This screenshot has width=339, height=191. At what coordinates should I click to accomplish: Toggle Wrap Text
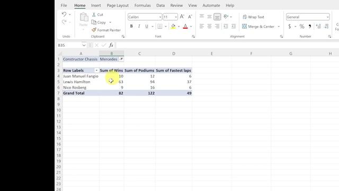pos(253,17)
